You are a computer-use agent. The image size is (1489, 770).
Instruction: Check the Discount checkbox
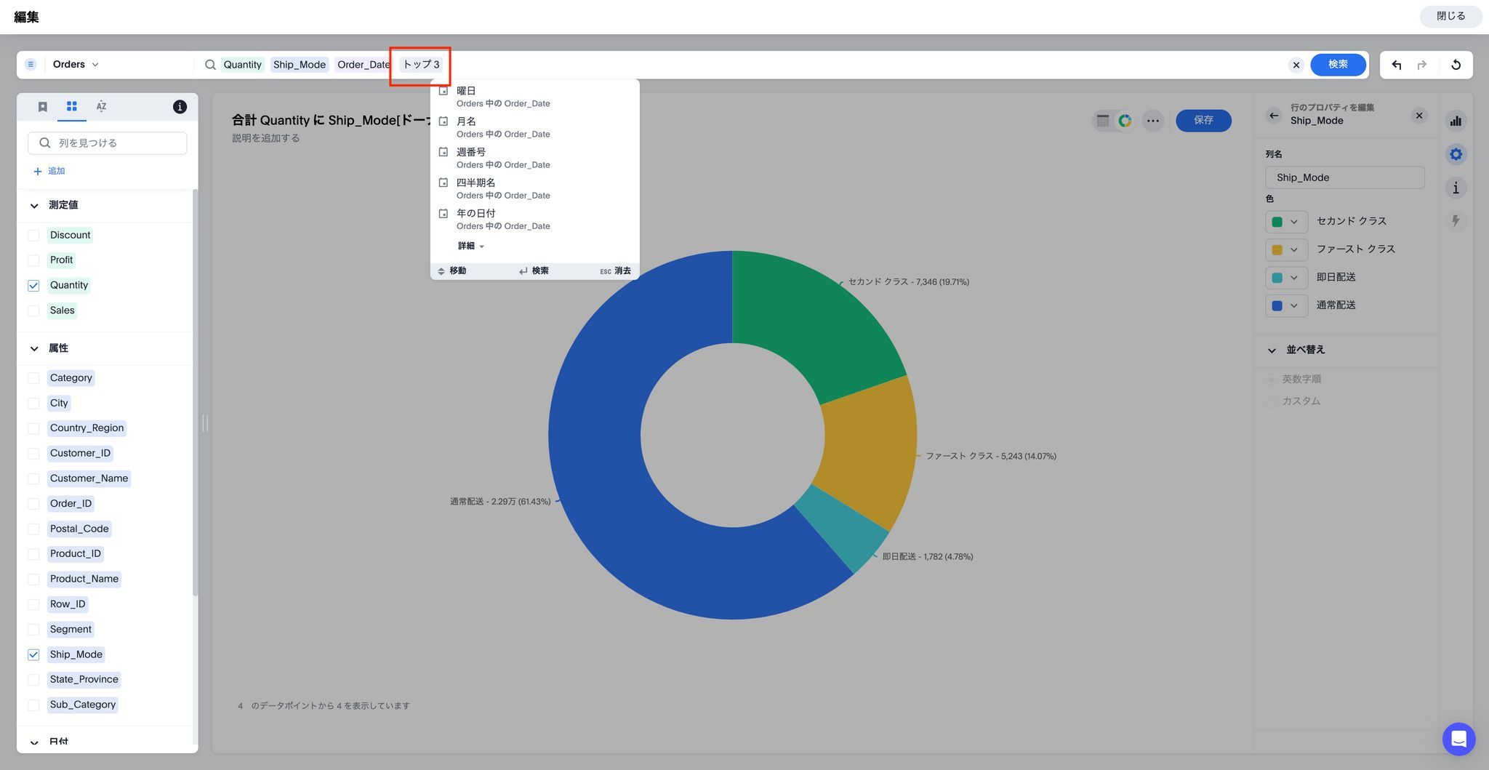coord(33,236)
